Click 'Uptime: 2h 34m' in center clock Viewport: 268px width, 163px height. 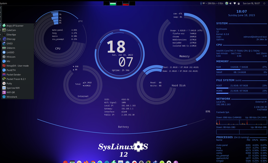[120, 70]
